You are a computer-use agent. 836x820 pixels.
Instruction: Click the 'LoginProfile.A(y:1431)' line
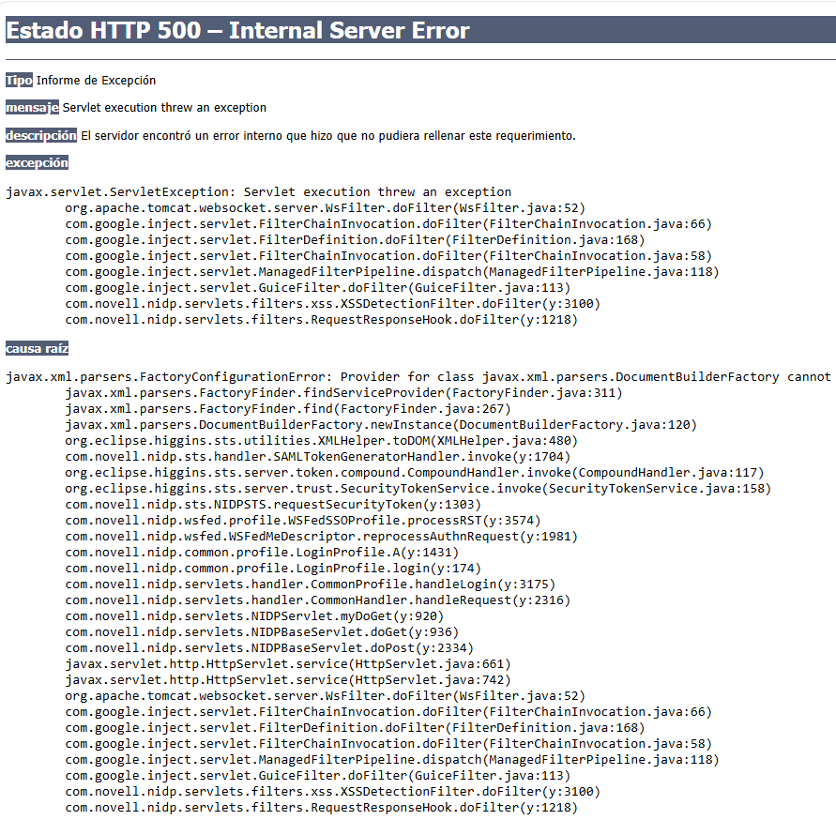[x=262, y=553]
